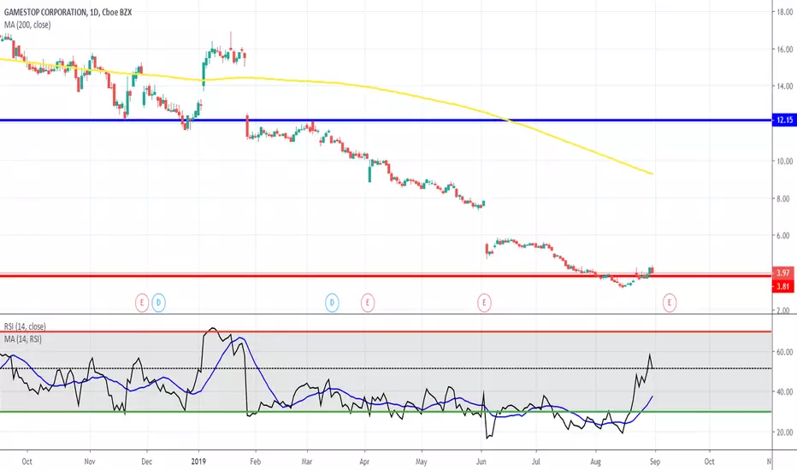
Task: Click the red 3.97 price label
Action: coord(782,273)
